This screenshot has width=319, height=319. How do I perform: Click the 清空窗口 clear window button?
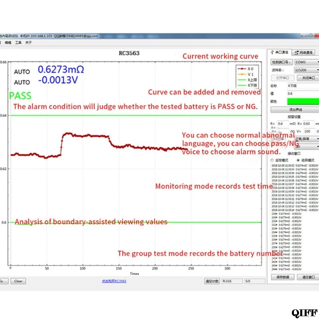pos(308,277)
